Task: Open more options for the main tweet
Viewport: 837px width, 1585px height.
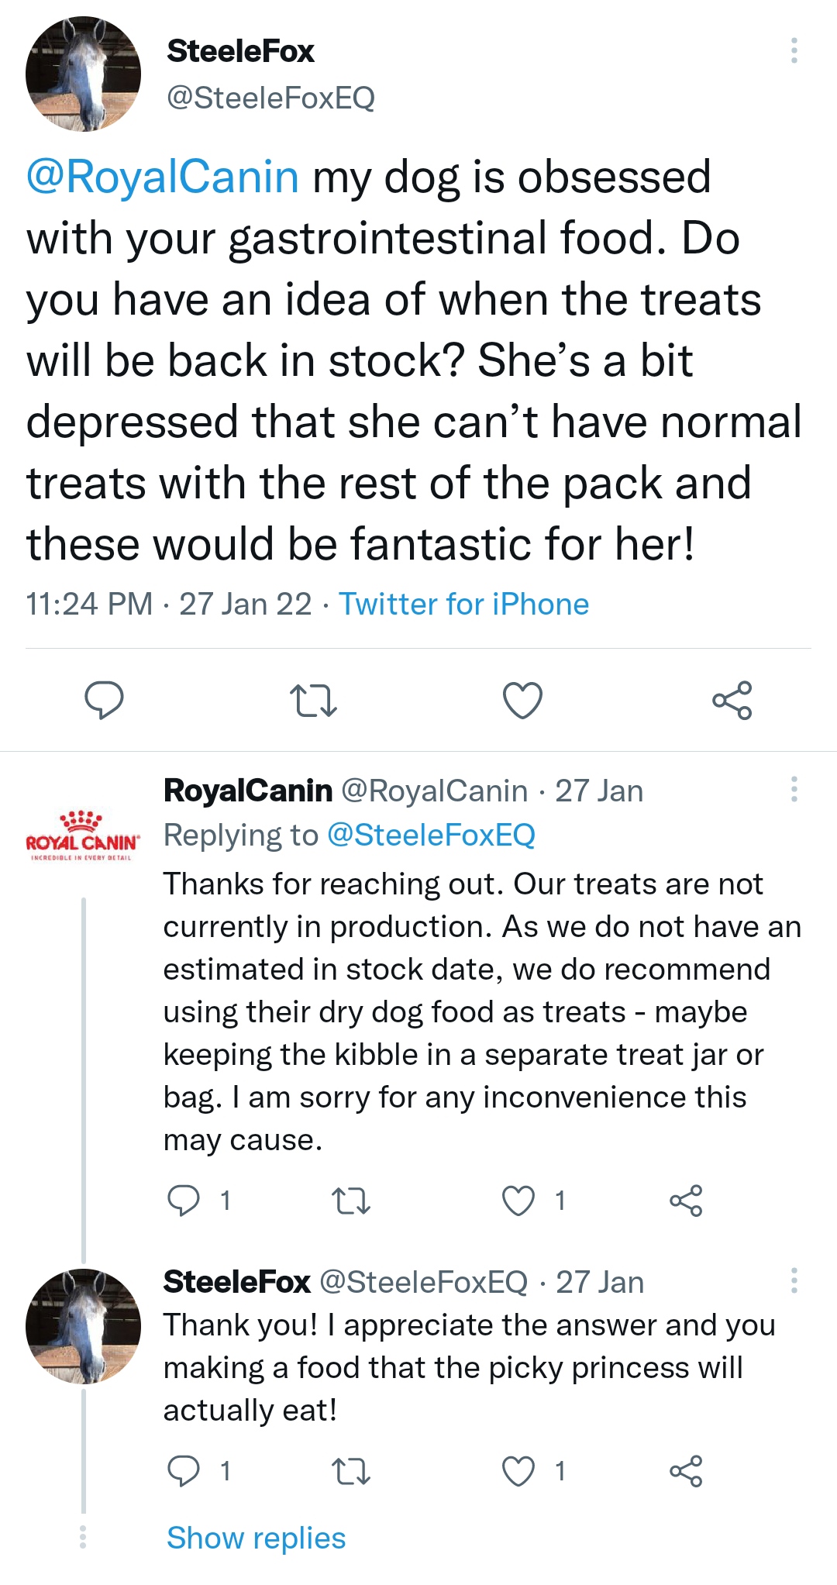Action: tap(794, 50)
